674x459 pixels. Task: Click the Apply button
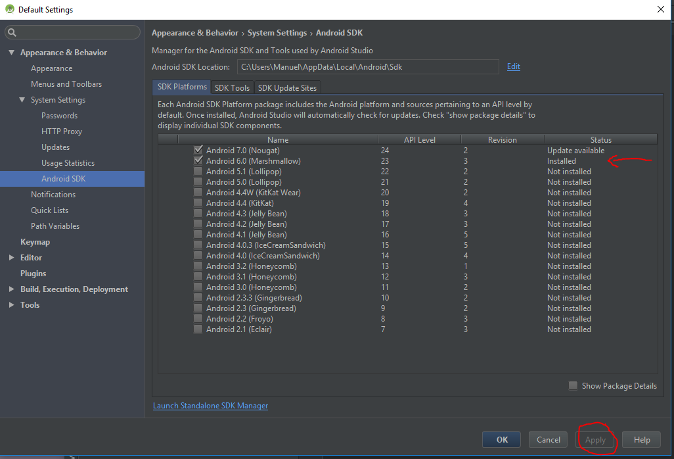click(595, 440)
